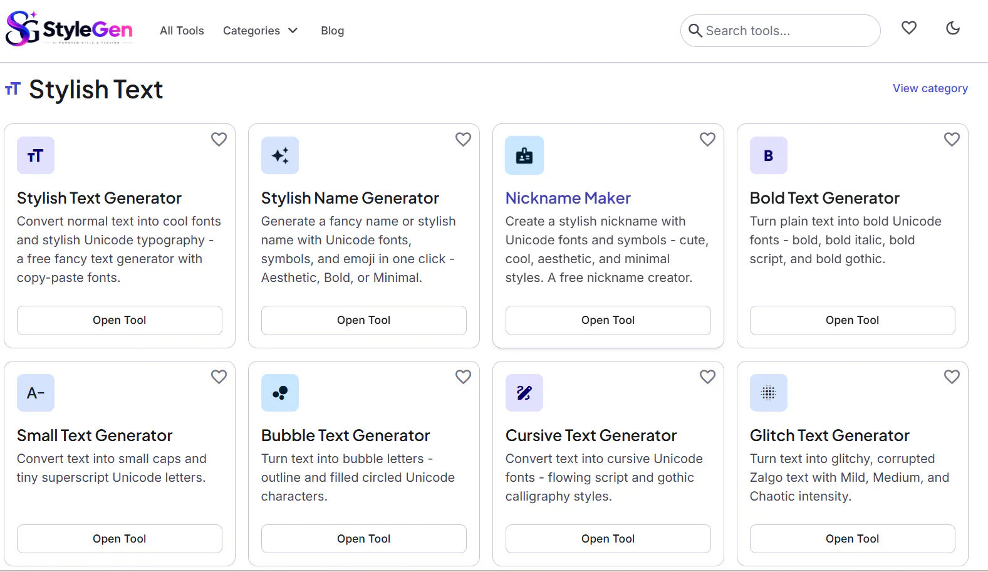Click the Nickname Maker title link
This screenshot has height=572, width=988.
pos(568,198)
